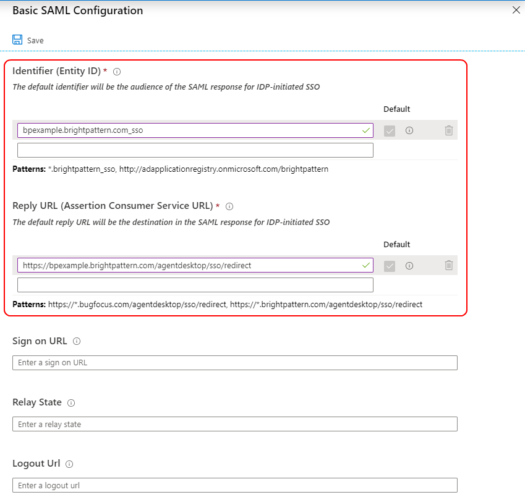Image resolution: width=525 pixels, height=500 pixels.
Task: Focus the agentdesktop/sso/redirect reply URL field
Action: point(195,265)
